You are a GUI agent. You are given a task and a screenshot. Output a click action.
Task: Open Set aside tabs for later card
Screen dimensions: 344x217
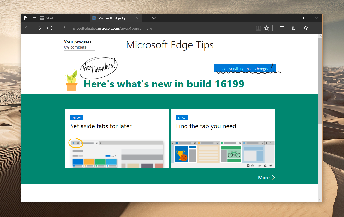117,139
